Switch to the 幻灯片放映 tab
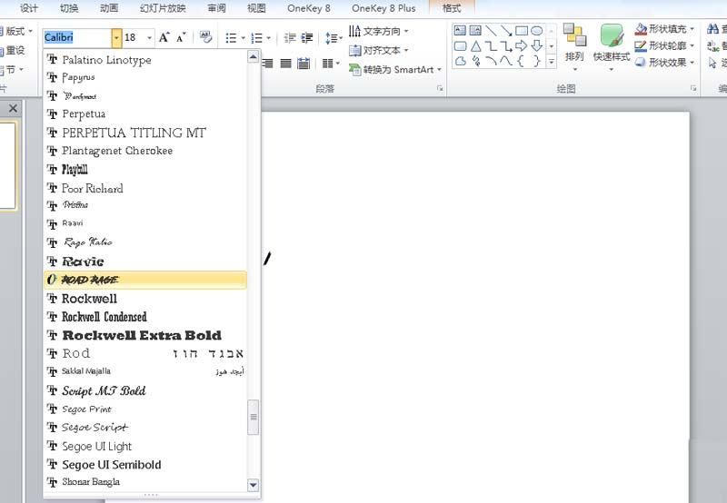727x503 pixels. (164, 8)
